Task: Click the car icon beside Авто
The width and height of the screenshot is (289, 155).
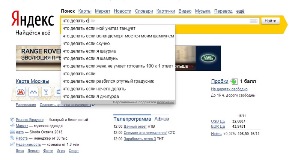Action: click(x=12, y=132)
